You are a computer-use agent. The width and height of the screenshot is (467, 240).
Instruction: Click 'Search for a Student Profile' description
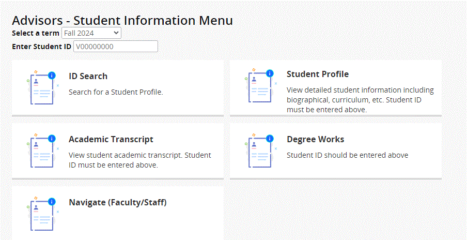point(116,92)
